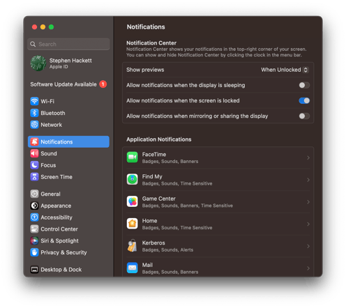Enable notifications when display is sleeping
346x308 pixels.
pos(304,85)
